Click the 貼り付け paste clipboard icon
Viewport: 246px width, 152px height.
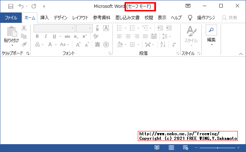click(x=12, y=31)
